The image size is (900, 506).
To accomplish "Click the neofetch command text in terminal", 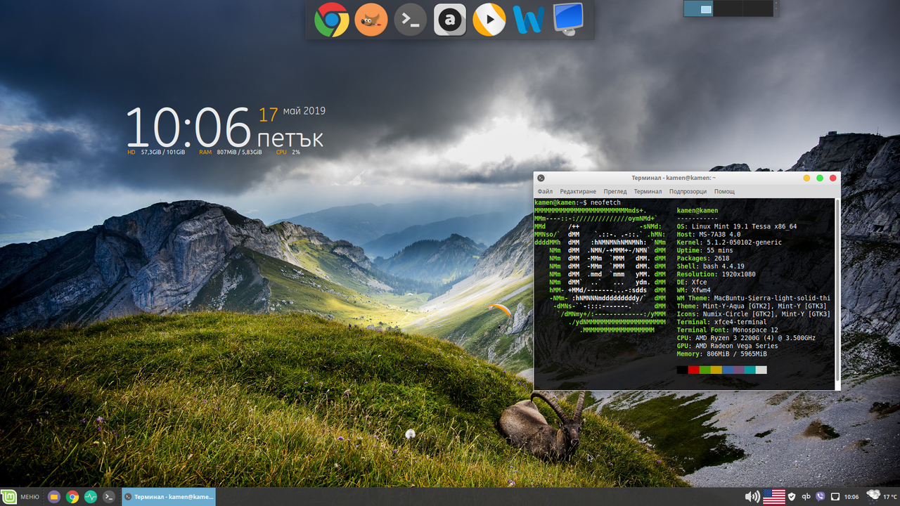I will coord(605,202).
